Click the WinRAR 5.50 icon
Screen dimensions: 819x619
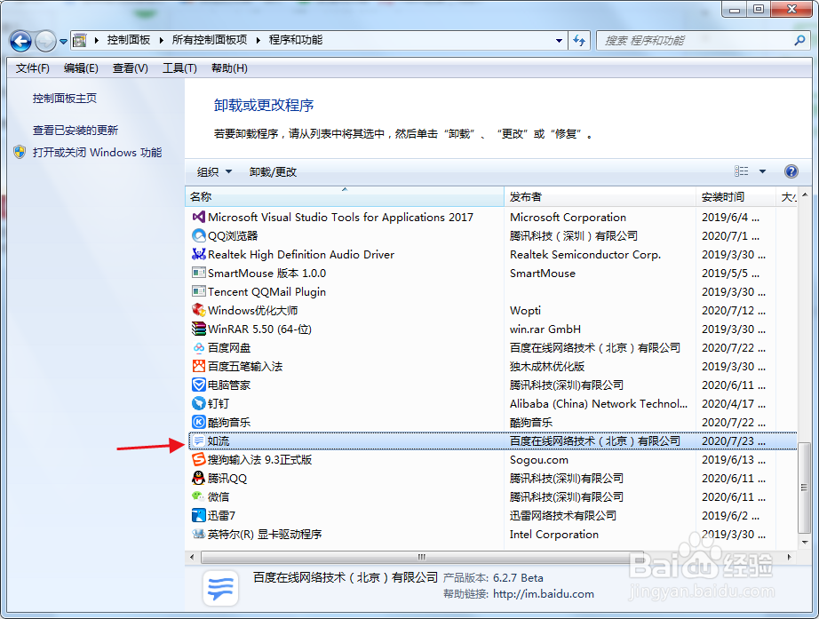click(x=198, y=329)
